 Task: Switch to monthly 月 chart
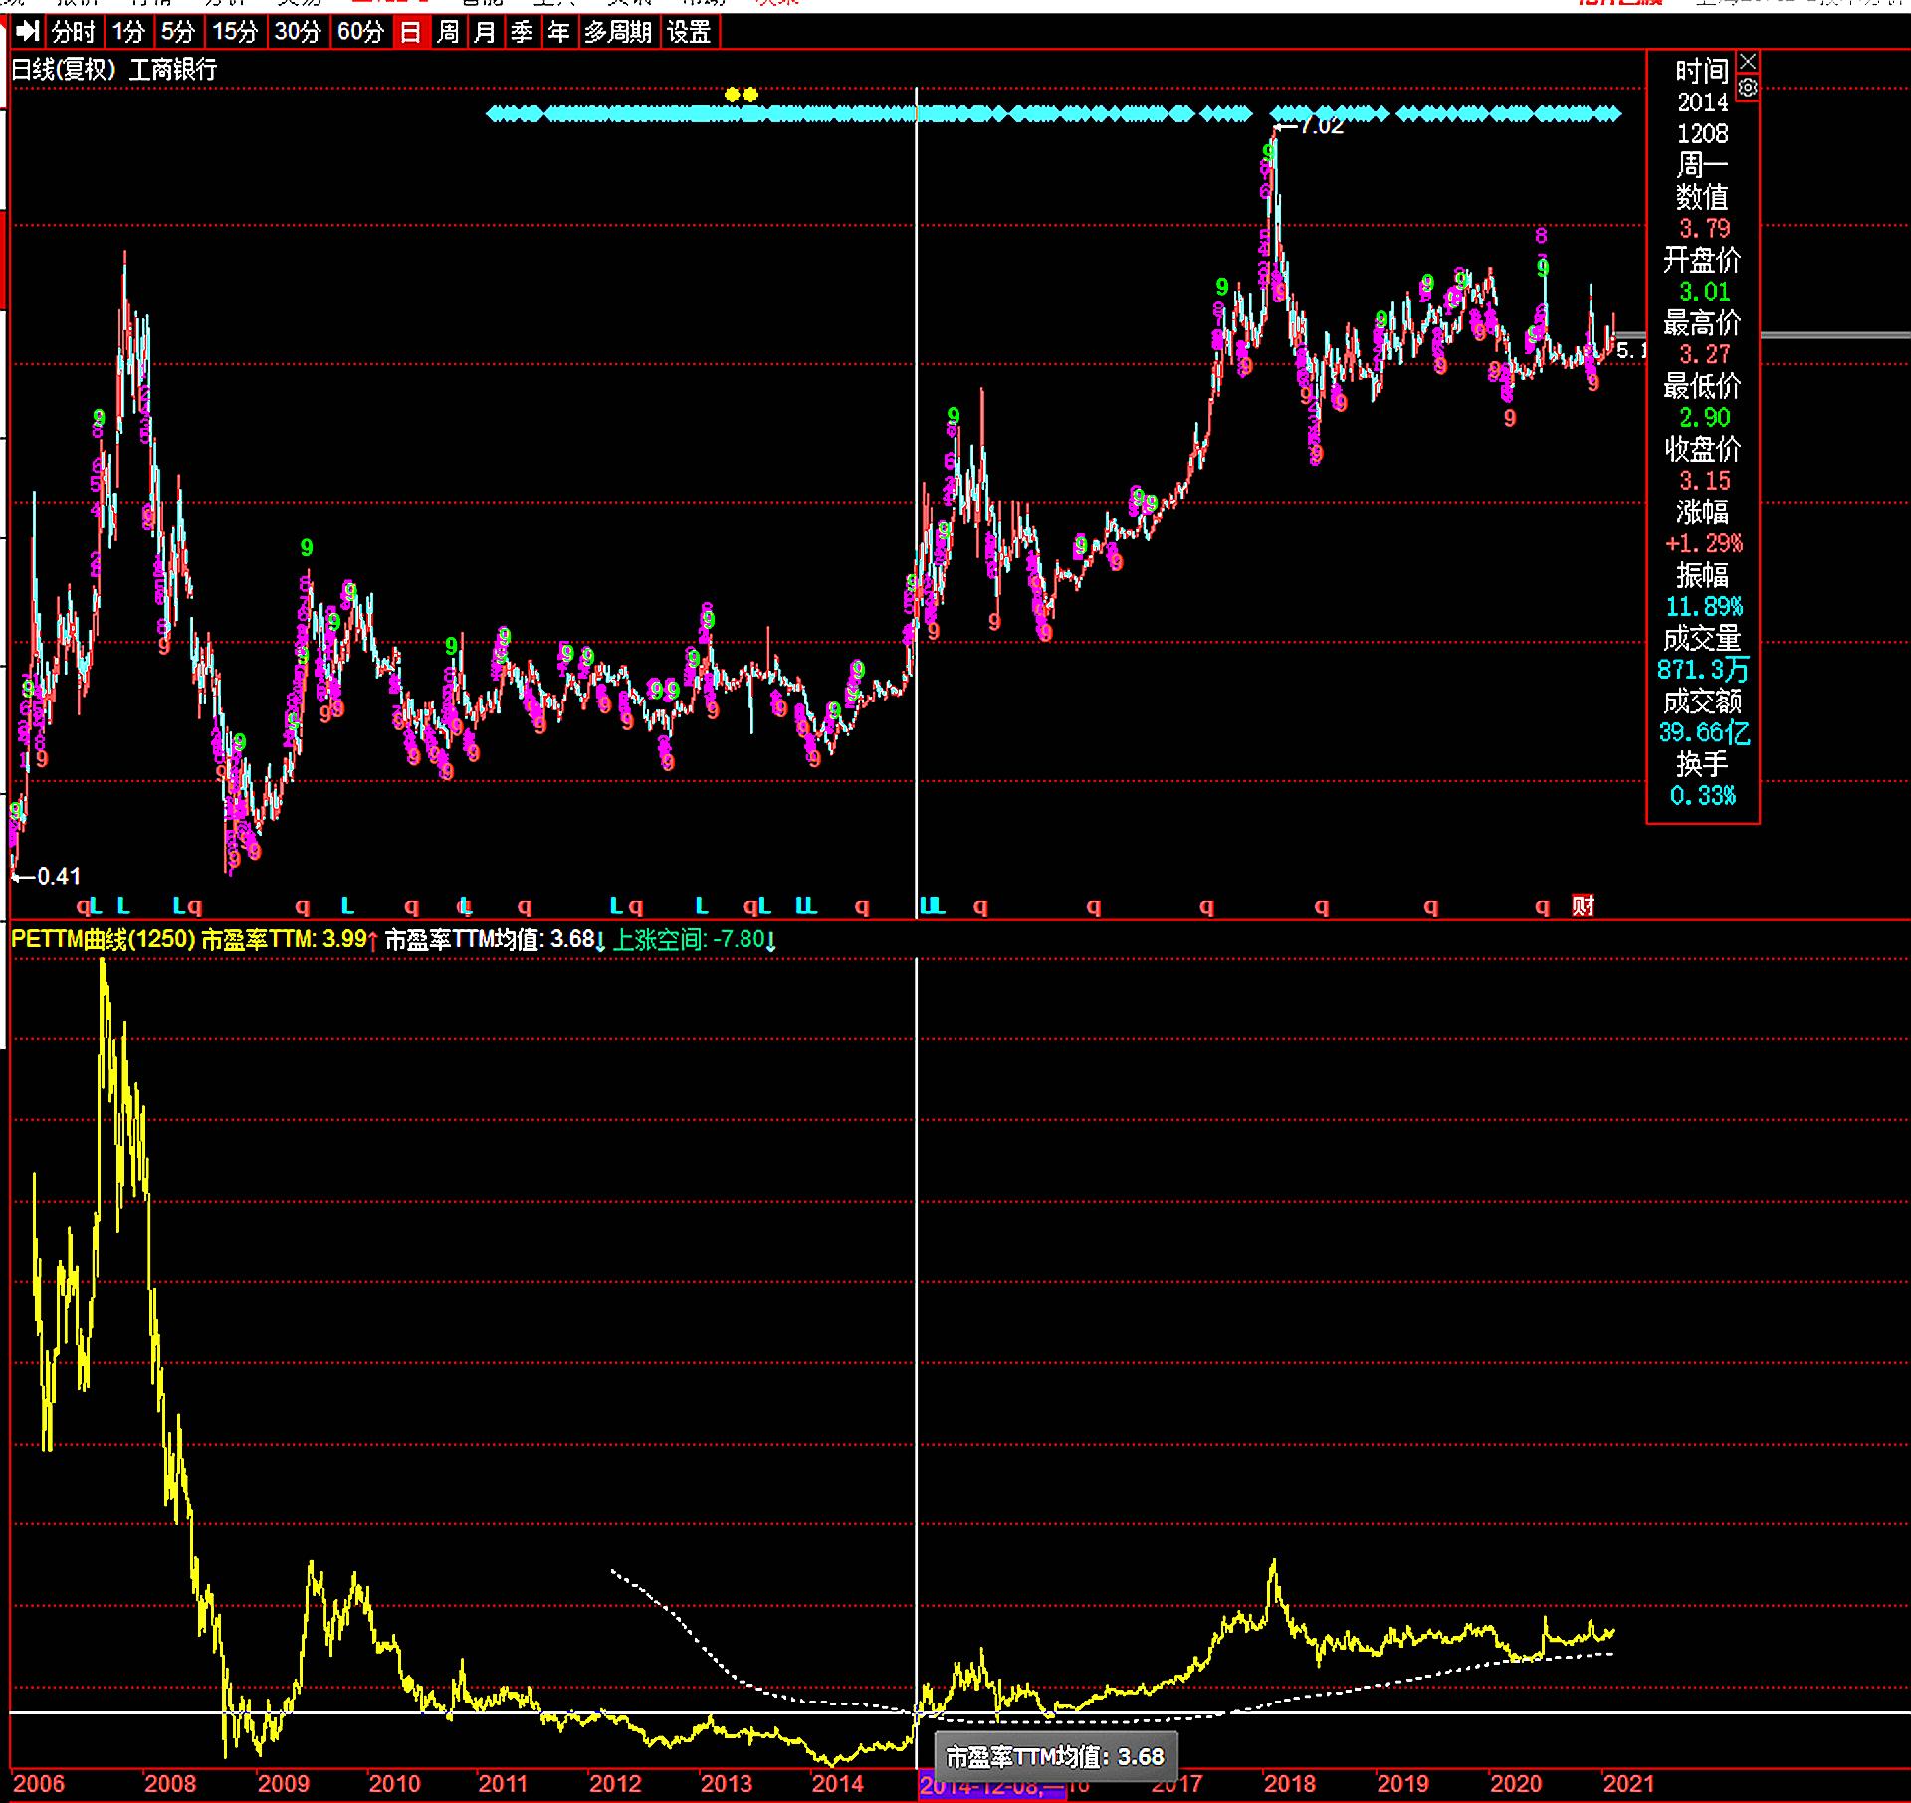[485, 32]
